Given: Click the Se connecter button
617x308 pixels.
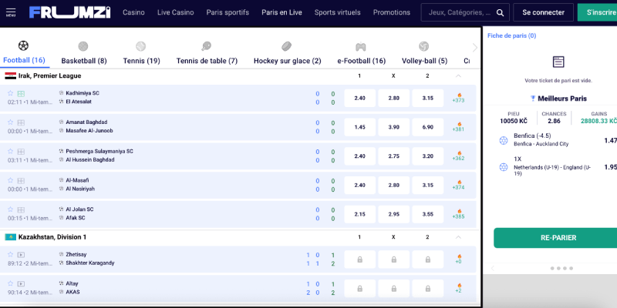Looking at the screenshot, I should [x=544, y=12].
